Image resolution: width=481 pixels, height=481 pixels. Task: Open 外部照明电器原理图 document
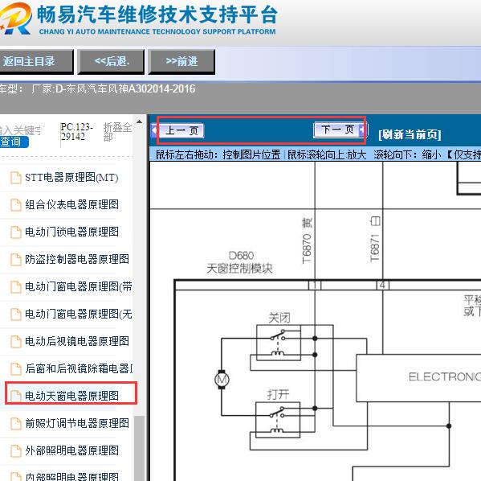[x=71, y=450]
